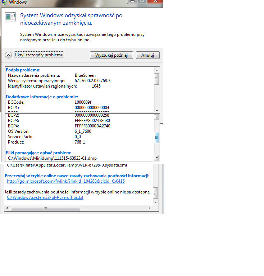Screen dimensions: 264x276
Task: Open the go.microsoft.com privacy policy link
Action: pyautogui.click(x=66, y=181)
